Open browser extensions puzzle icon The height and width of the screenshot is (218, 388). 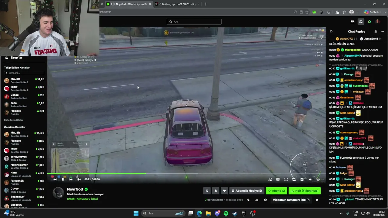click(329, 12)
